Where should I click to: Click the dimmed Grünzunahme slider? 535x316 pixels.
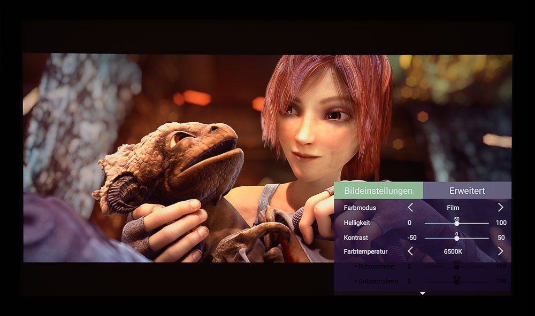(456, 282)
